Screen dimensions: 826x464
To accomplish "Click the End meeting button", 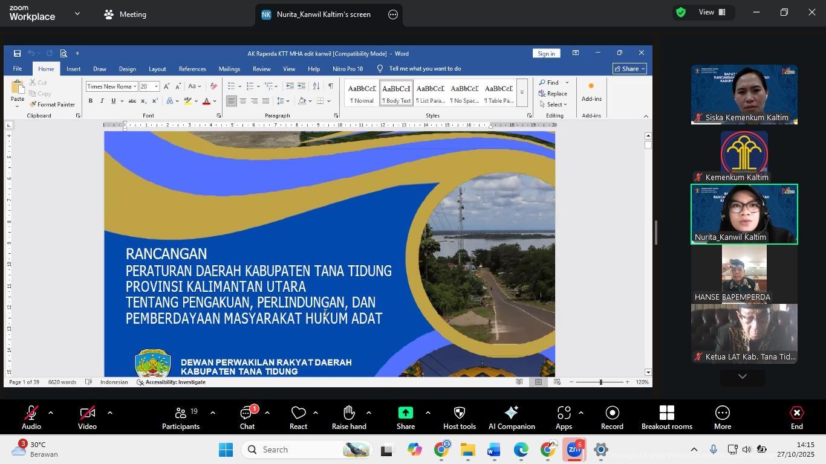I will [796, 417].
